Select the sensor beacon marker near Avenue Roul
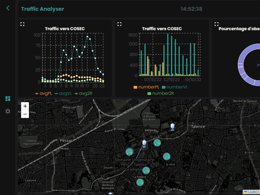The height and width of the screenshot is (195, 260). (172, 127)
